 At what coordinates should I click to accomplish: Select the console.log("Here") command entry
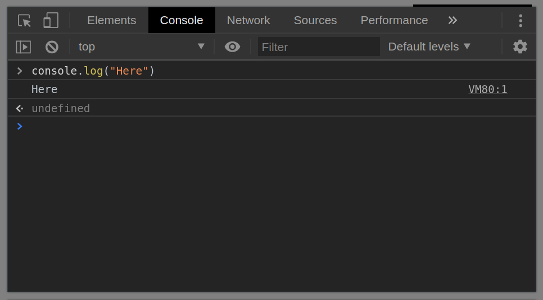coord(271,71)
